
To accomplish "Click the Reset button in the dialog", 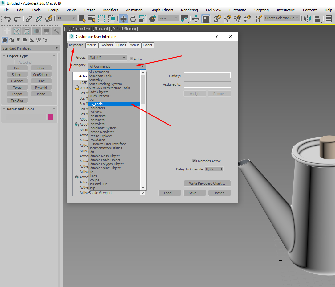I will 220,193.
